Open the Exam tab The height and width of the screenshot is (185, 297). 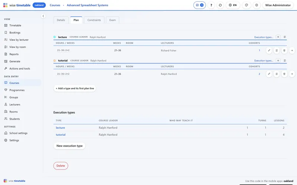click(x=112, y=20)
